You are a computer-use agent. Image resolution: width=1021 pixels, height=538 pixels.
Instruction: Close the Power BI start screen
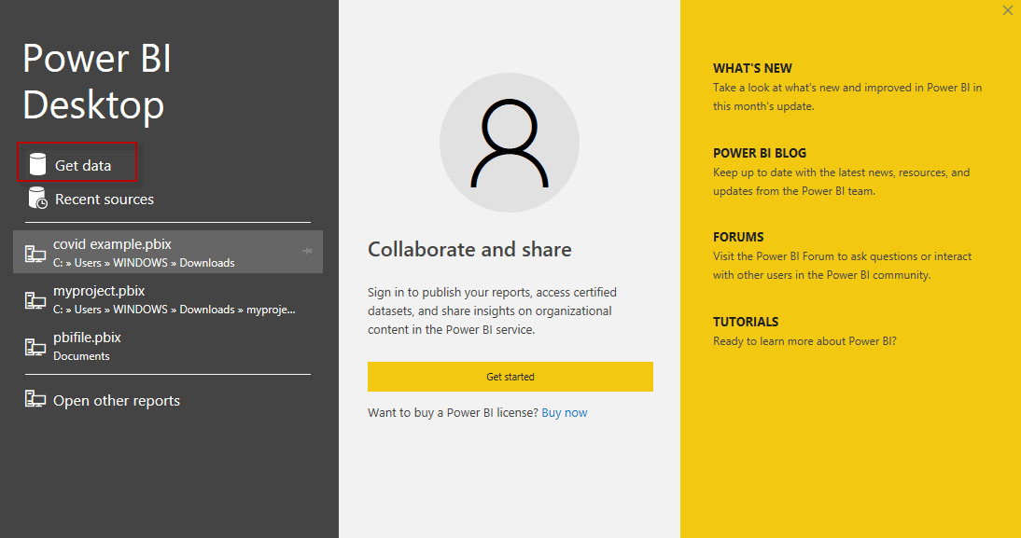tap(1007, 10)
